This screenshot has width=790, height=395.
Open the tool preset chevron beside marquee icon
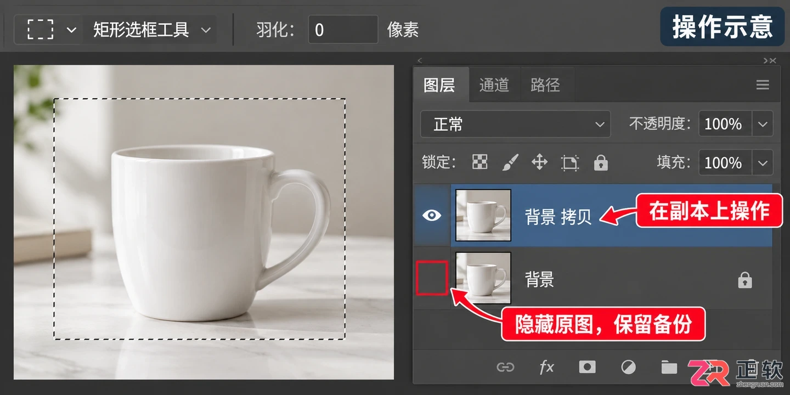[71, 30]
